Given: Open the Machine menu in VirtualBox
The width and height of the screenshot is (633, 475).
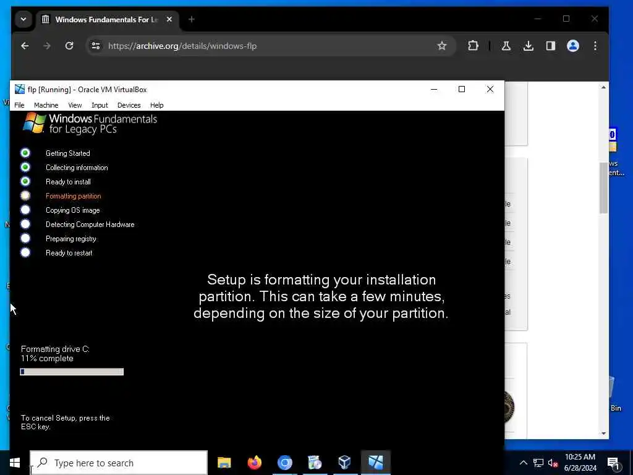Looking at the screenshot, I should click(46, 105).
